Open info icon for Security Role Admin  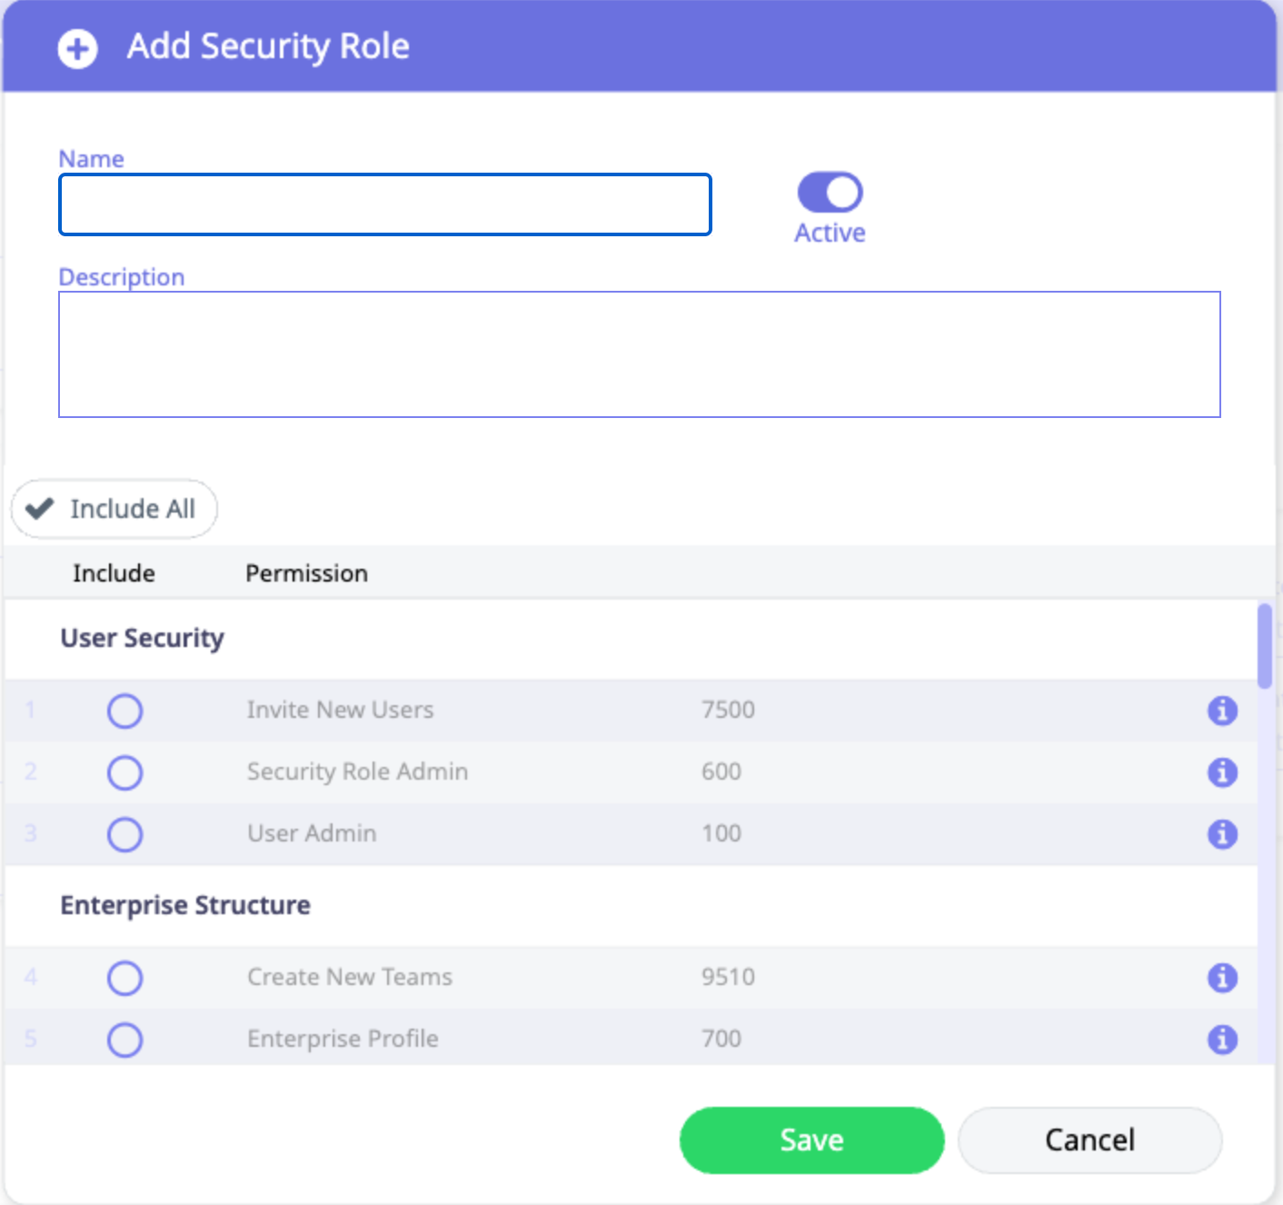coord(1222,772)
